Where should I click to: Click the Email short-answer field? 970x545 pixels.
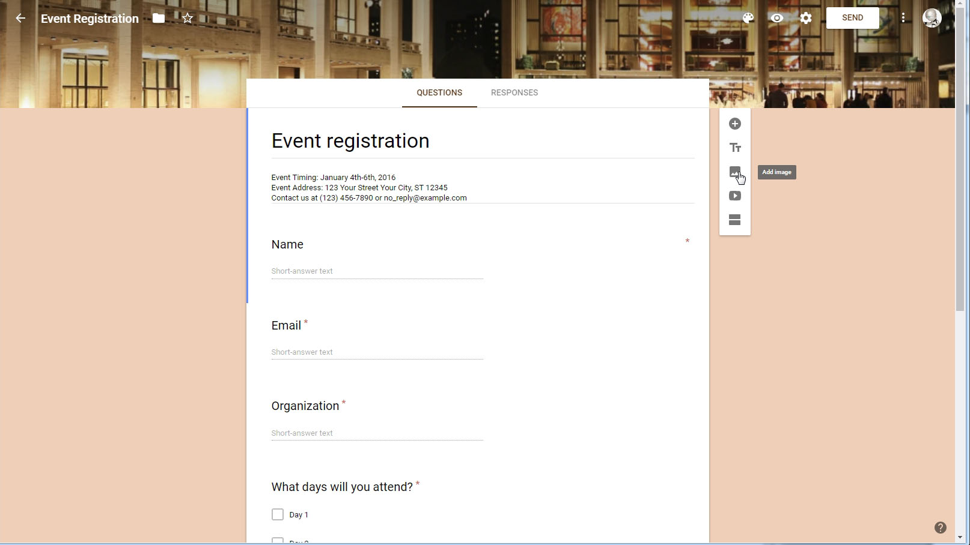(377, 352)
